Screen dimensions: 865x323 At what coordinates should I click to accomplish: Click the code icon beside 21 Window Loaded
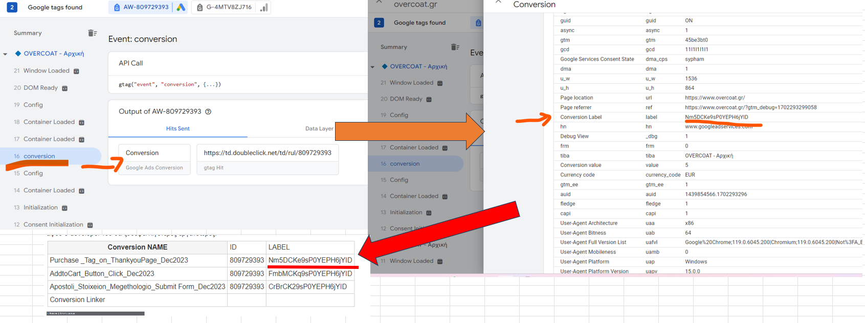coord(76,71)
